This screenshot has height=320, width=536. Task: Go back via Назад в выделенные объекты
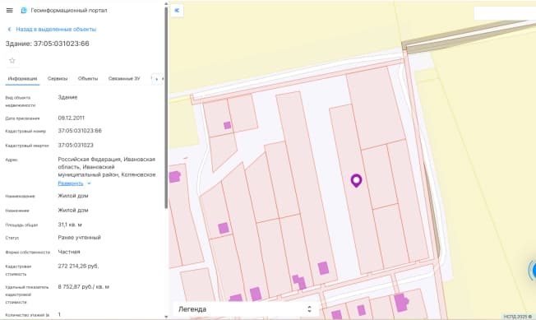coord(56,30)
